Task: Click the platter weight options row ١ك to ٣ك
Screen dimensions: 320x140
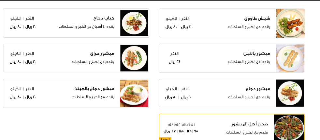Action: coord(182,124)
